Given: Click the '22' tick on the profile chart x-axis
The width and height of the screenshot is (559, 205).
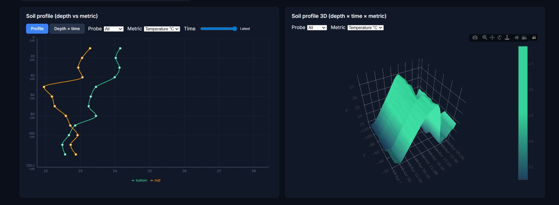Looking at the screenshot, I should [46, 171].
